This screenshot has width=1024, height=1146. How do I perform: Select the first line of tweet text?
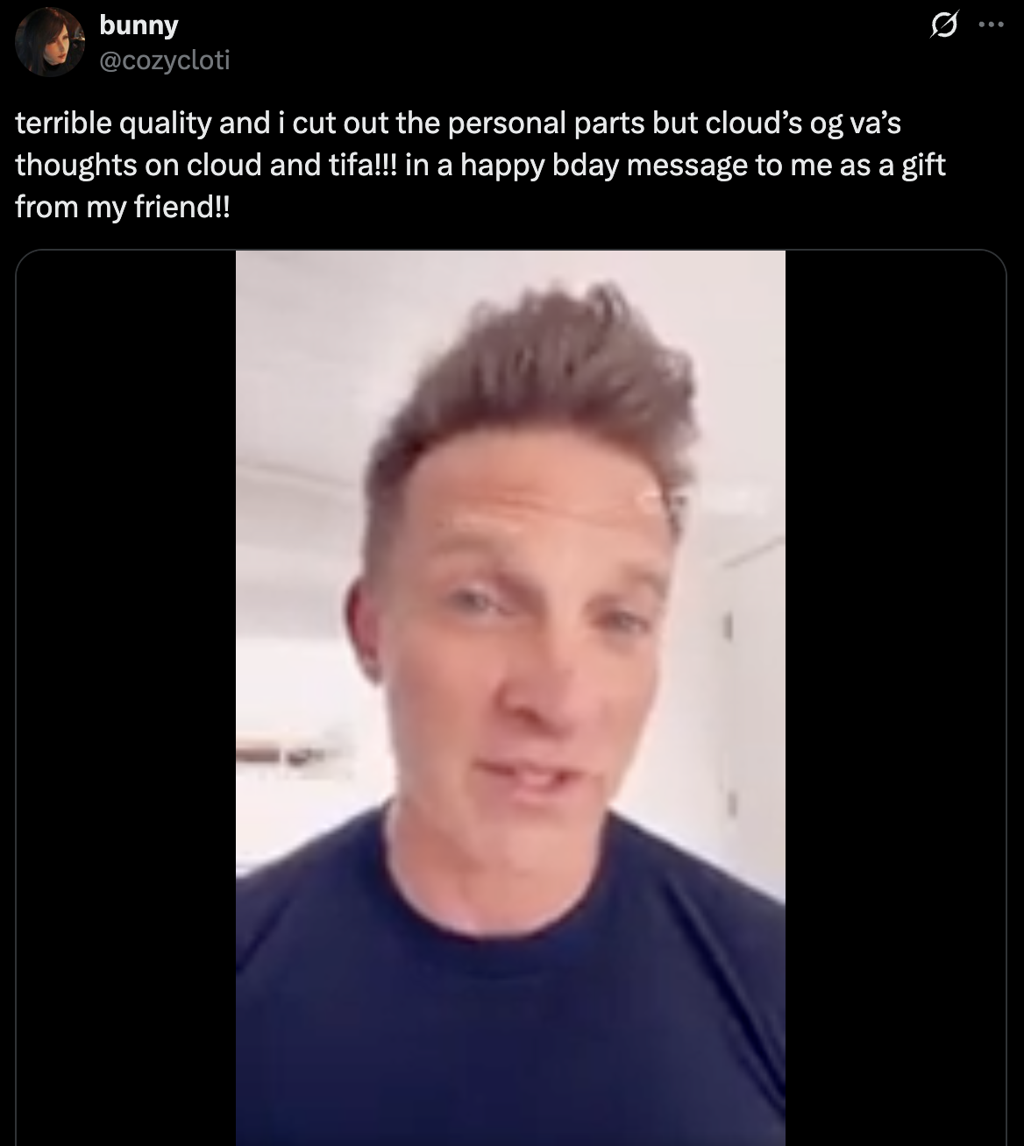[x=459, y=124]
